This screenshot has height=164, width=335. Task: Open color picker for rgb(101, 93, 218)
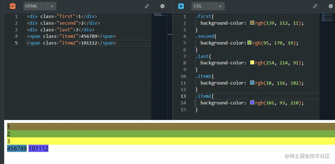[x=252, y=103]
